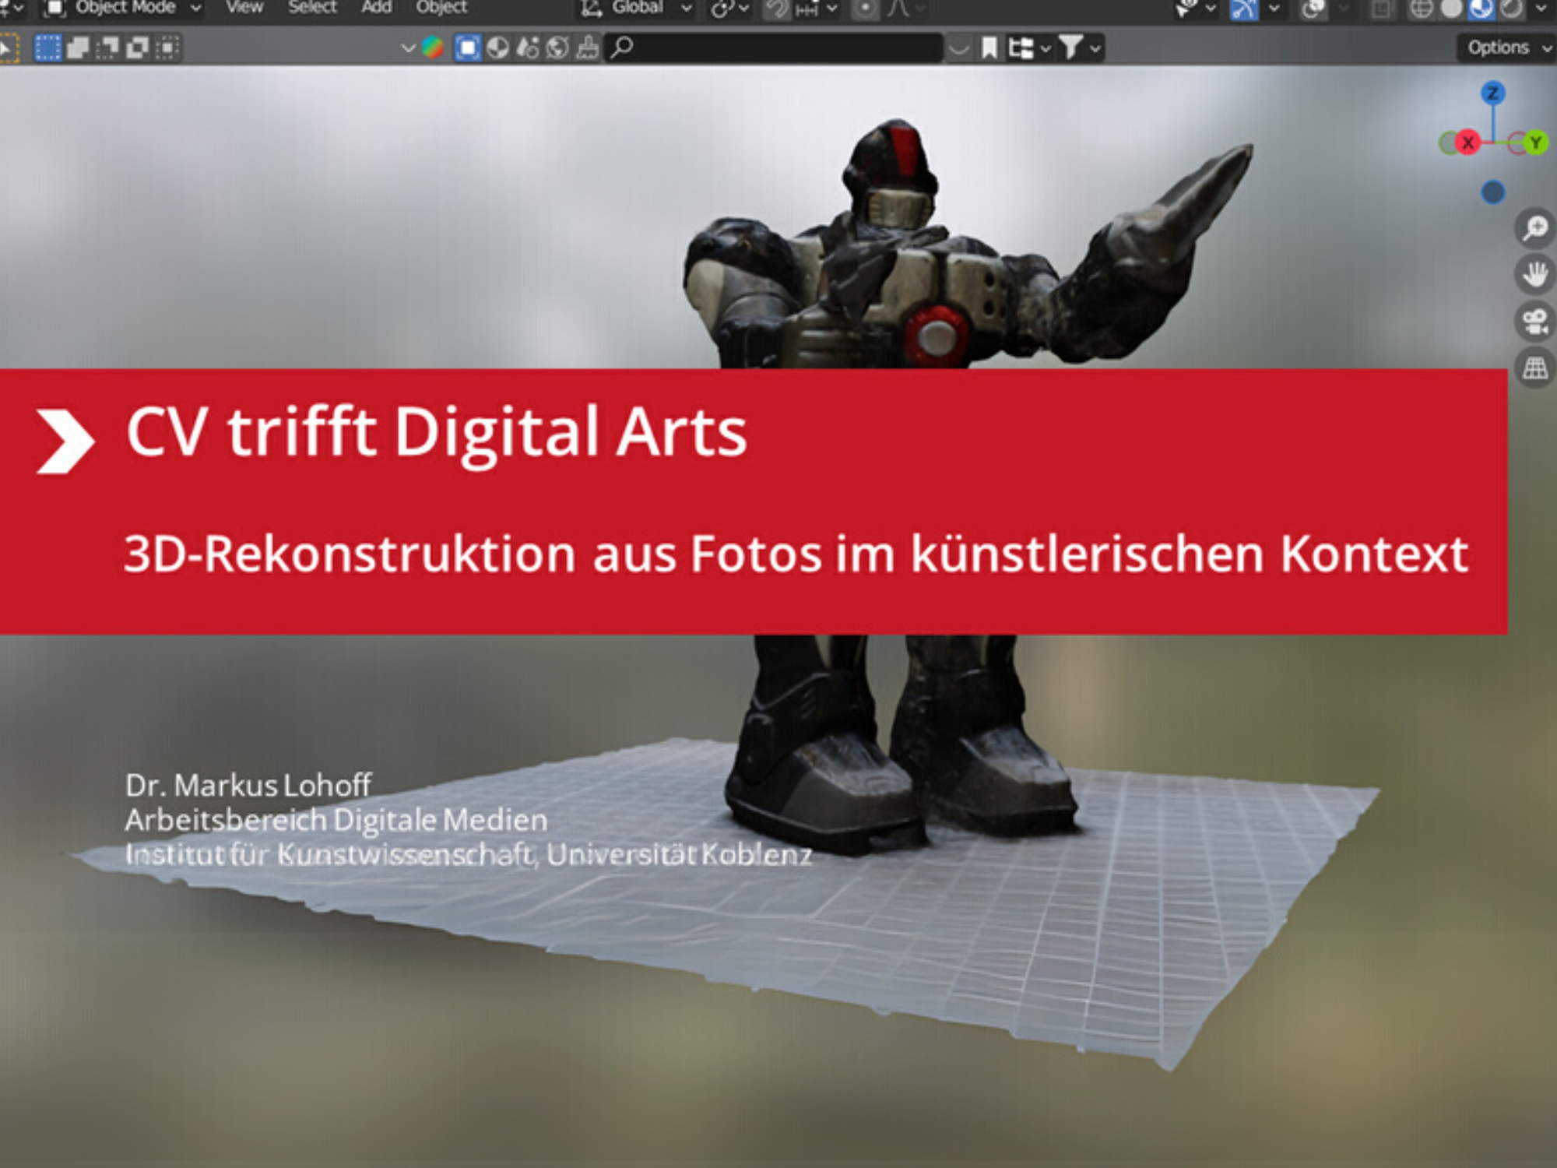
Task: Choose the Extend selection mode icon
Action: [78, 48]
